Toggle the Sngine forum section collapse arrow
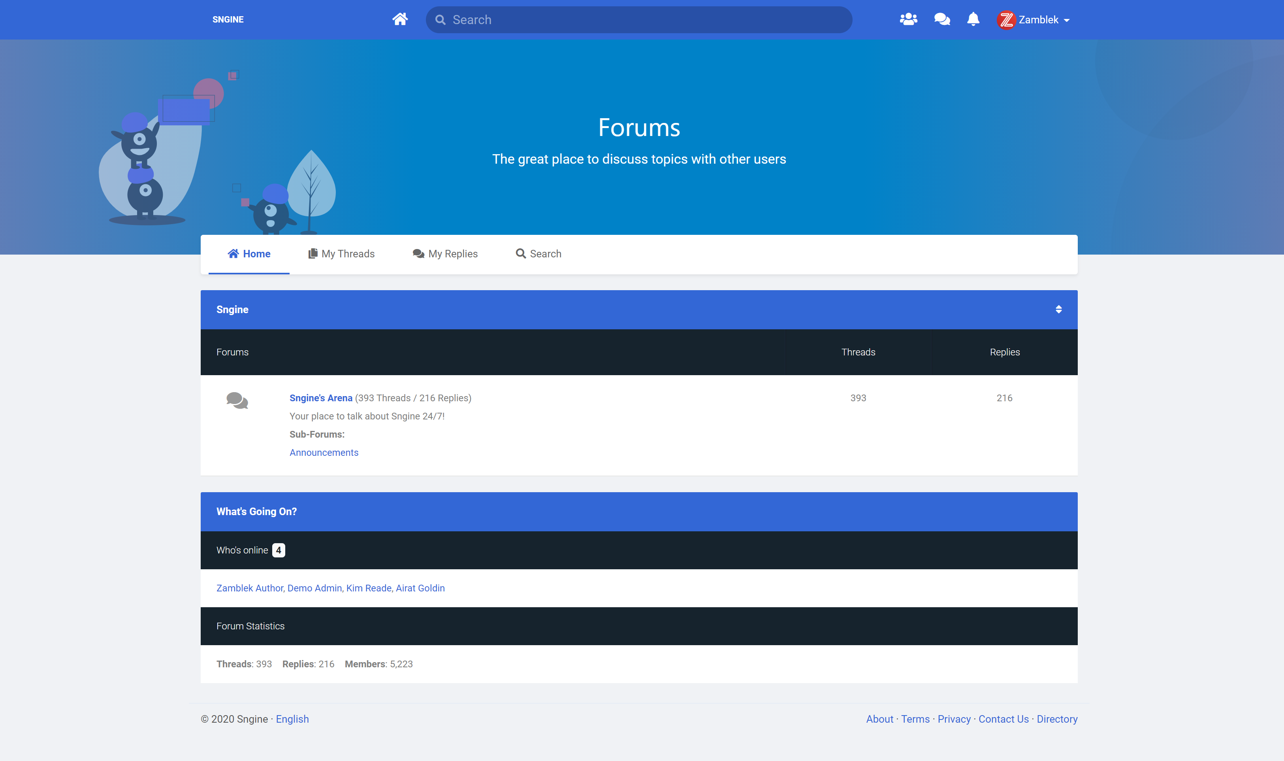Image resolution: width=1284 pixels, height=761 pixels. tap(1059, 309)
